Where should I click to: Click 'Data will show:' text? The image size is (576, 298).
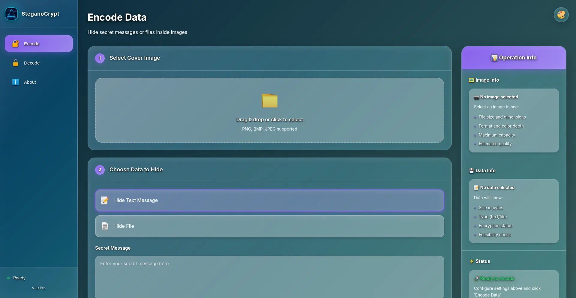[x=488, y=198]
